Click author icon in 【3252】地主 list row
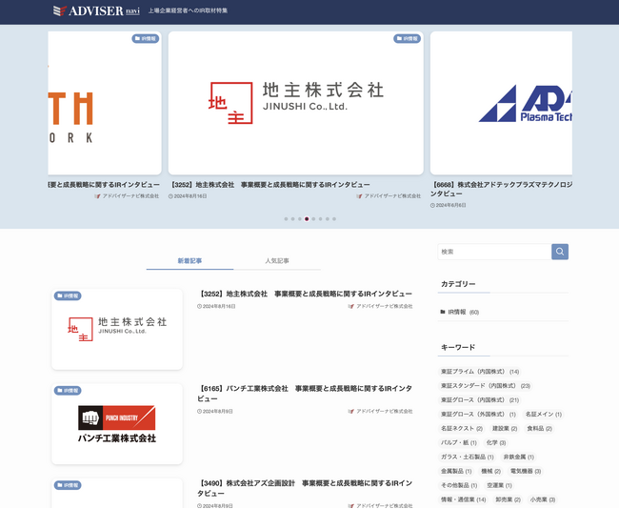Screen dimensions: 619x509 click(x=351, y=306)
